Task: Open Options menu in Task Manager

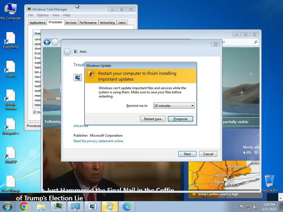Action: click(x=43, y=15)
